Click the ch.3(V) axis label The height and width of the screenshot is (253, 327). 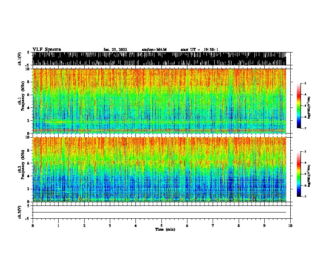pos(20,212)
